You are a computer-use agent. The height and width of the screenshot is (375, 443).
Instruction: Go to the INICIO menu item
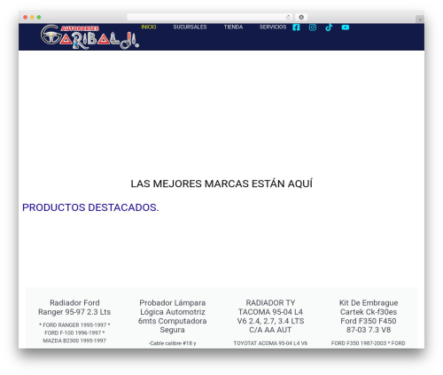tap(149, 27)
